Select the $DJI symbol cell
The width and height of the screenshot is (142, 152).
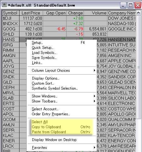pyautogui.click(x=11, y=18)
